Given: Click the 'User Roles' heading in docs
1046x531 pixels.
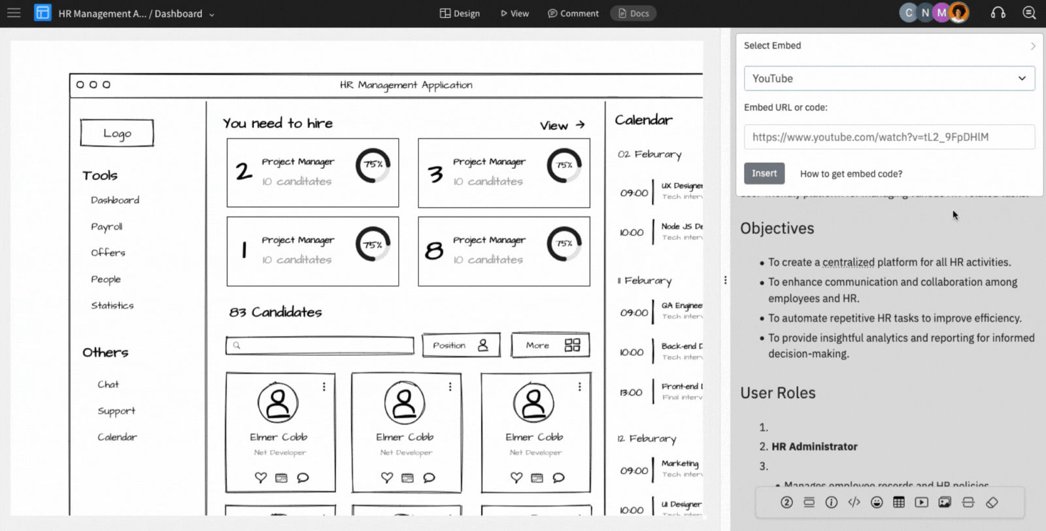Looking at the screenshot, I should [x=778, y=393].
